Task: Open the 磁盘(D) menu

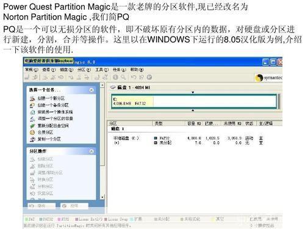Action: point(66,70)
